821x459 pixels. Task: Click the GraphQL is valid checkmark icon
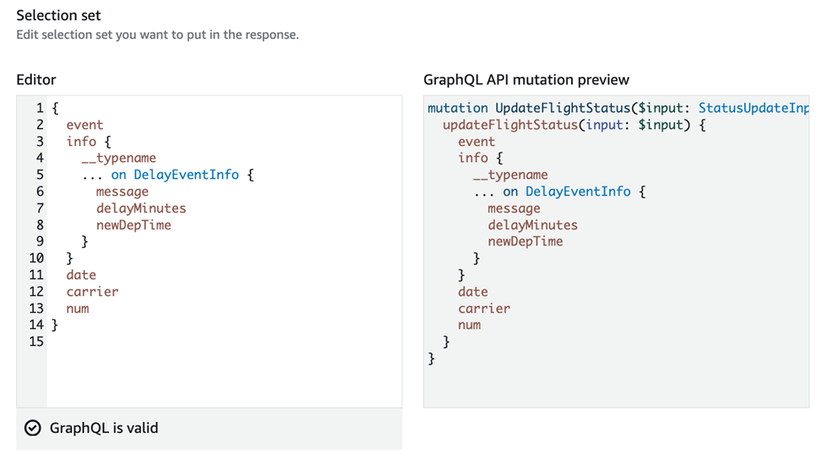click(x=32, y=429)
